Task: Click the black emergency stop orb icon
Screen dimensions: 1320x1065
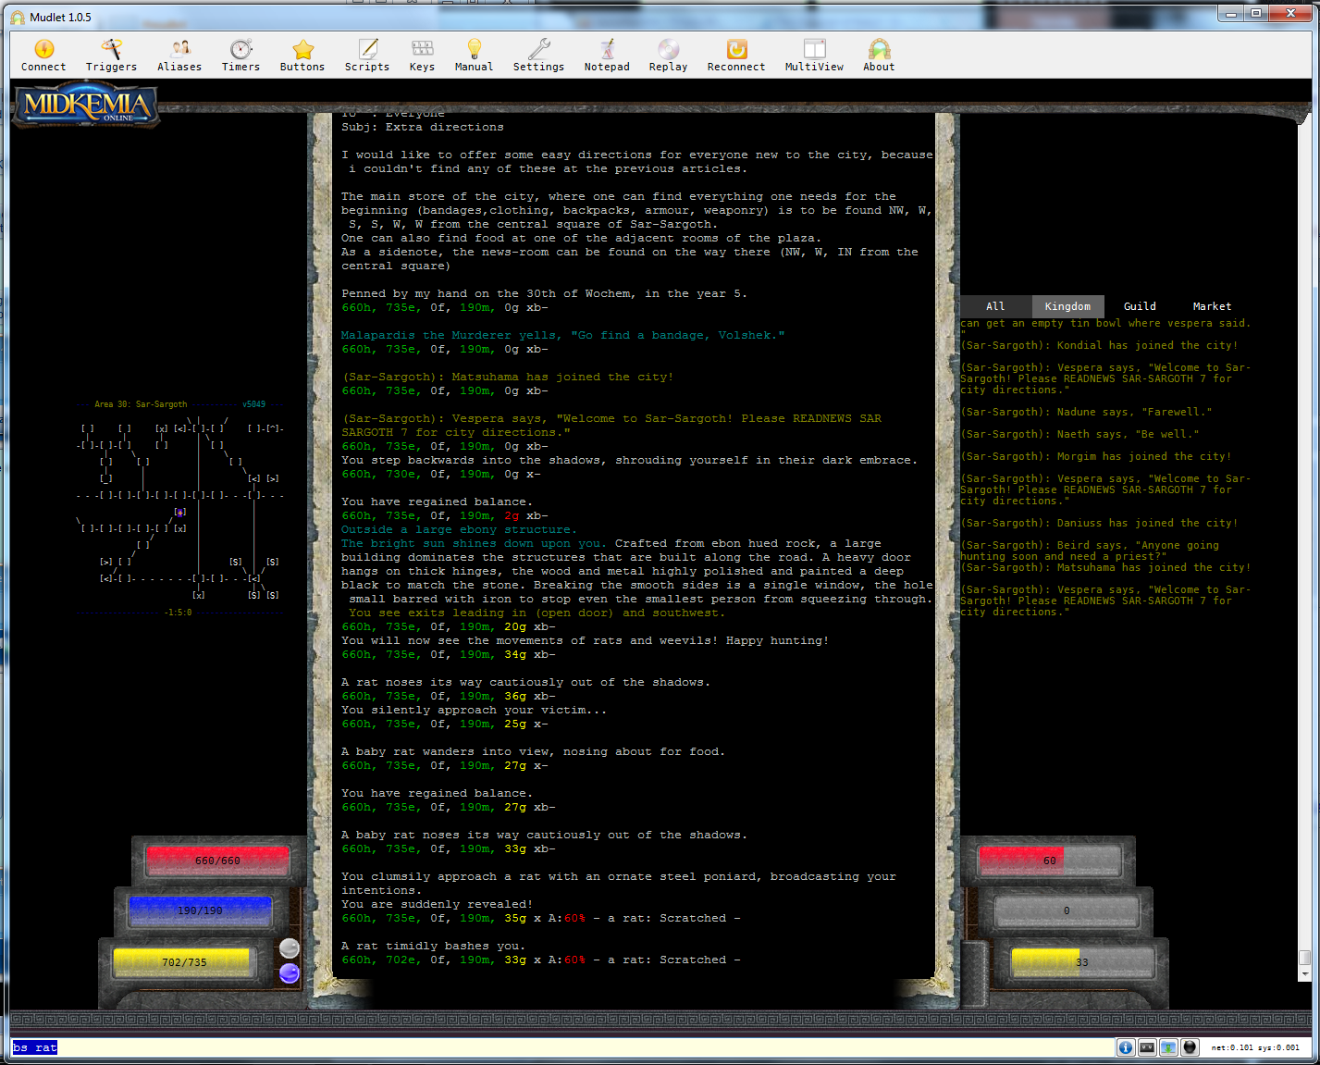Action: tap(1190, 1047)
